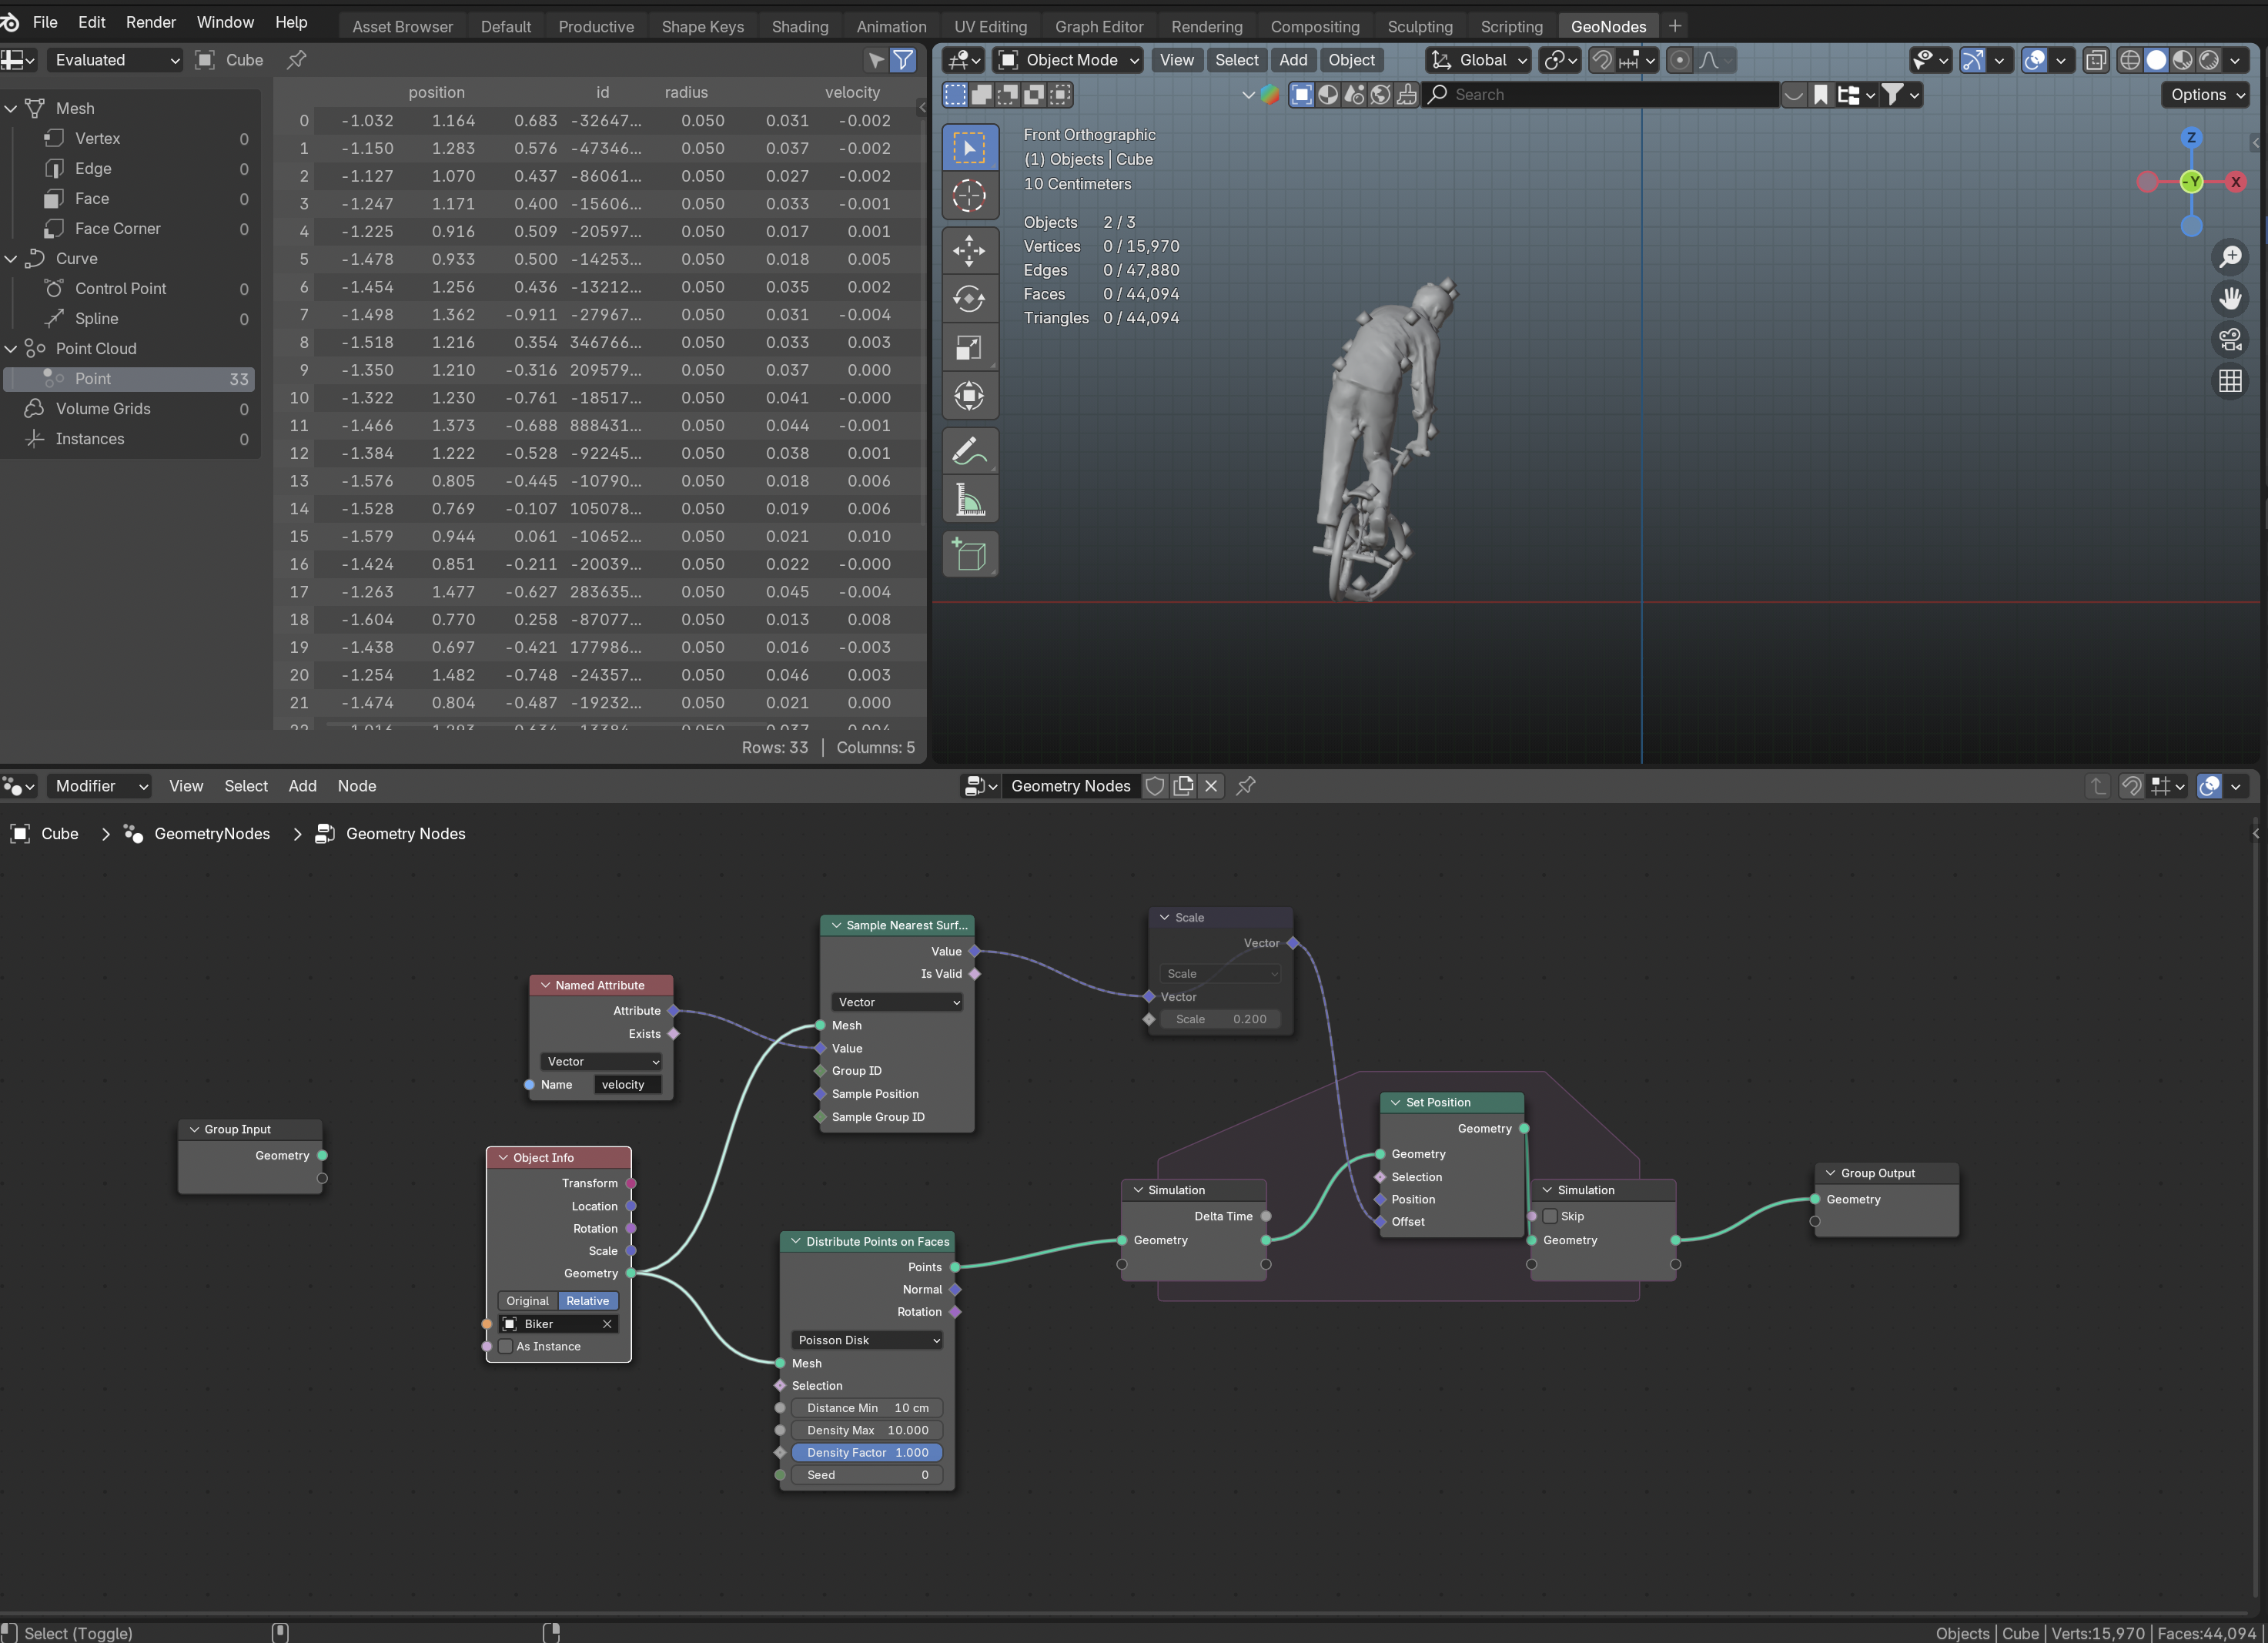Select the Scale tool in viewport

(969, 347)
